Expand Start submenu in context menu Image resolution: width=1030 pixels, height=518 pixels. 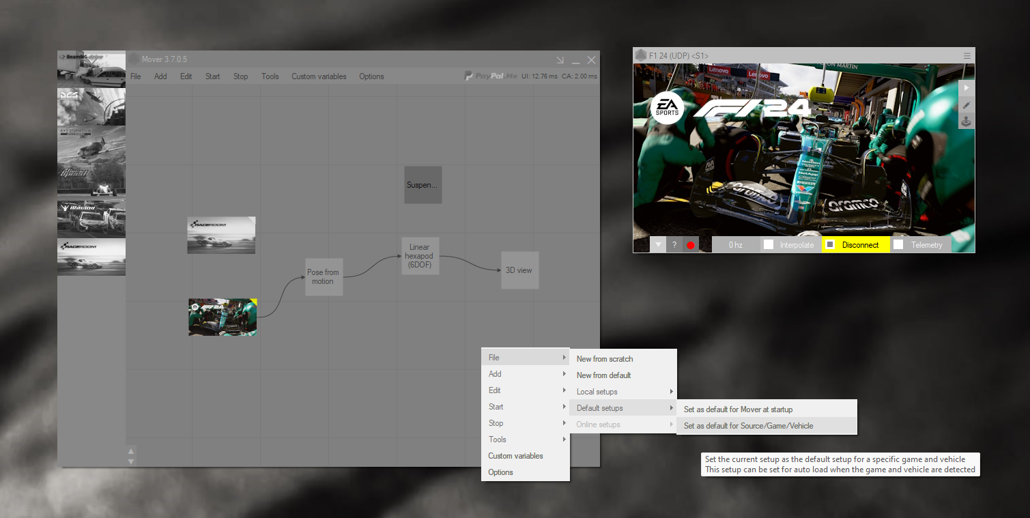tap(526, 407)
